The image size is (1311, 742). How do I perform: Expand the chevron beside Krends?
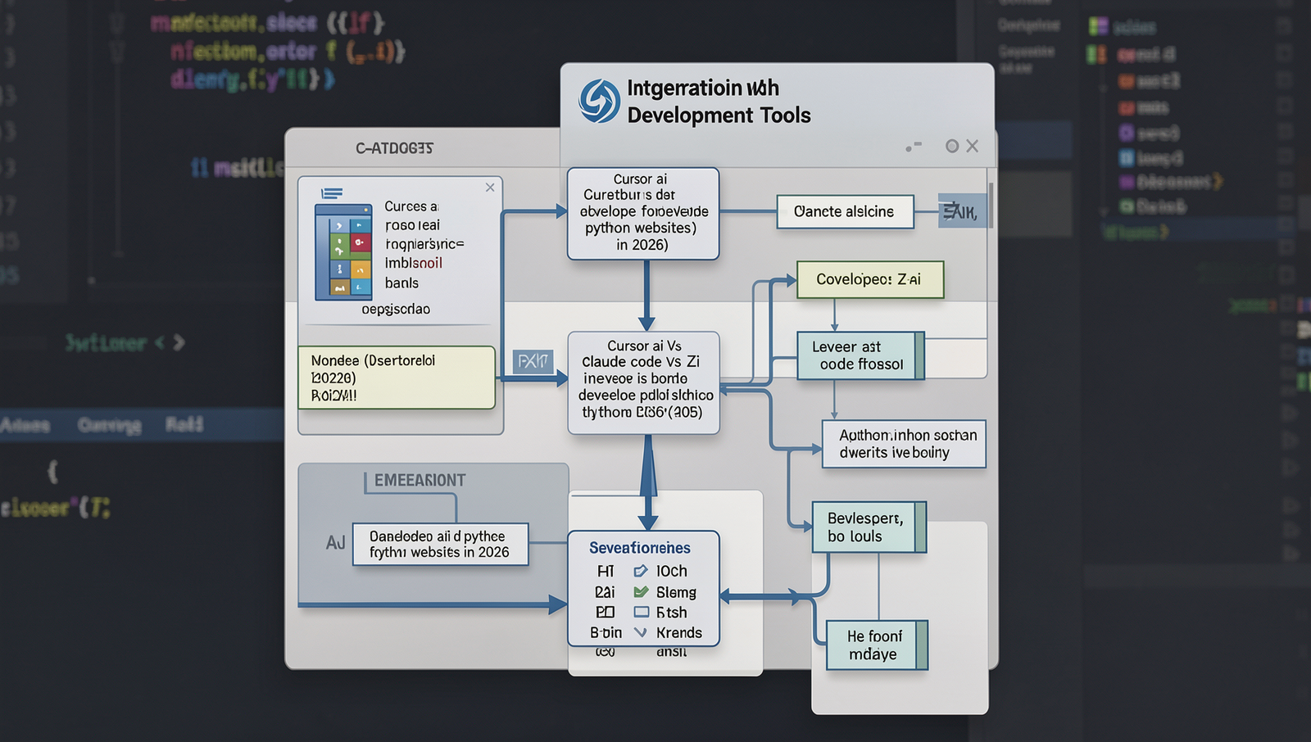641,632
